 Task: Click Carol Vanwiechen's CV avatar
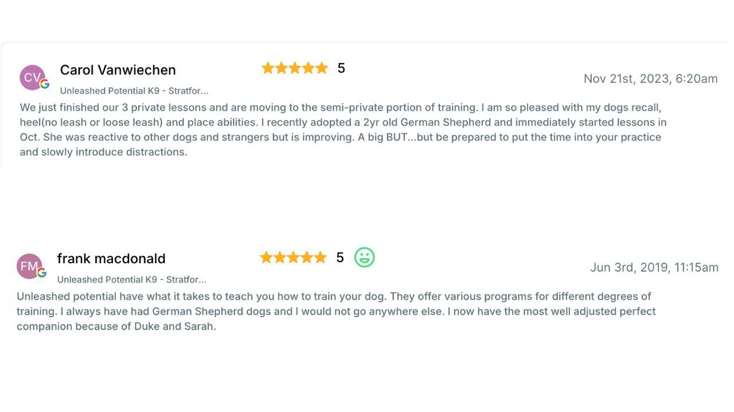(x=32, y=77)
